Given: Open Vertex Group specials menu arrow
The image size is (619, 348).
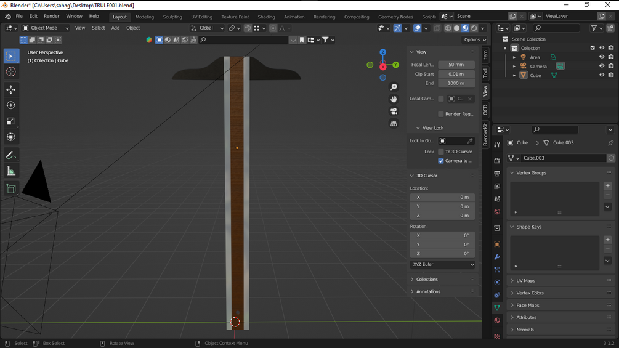Looking at the screenshot, I should pyautogui.click(x=607, y=207).
